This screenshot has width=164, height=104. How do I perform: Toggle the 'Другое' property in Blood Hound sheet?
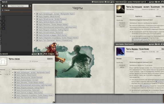122,67
